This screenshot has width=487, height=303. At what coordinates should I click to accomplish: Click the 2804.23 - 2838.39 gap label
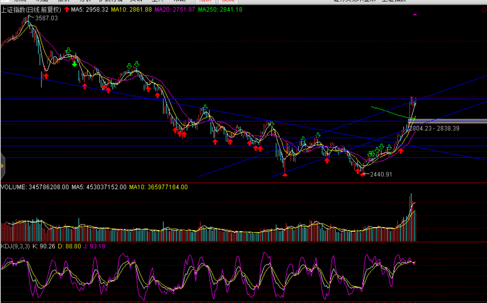(434, 128)
